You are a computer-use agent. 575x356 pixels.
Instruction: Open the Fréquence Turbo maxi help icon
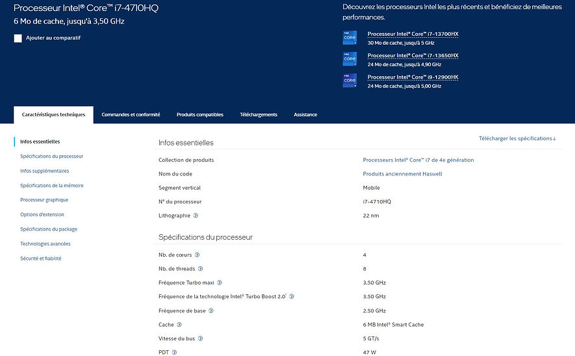[x=220, y=283]
